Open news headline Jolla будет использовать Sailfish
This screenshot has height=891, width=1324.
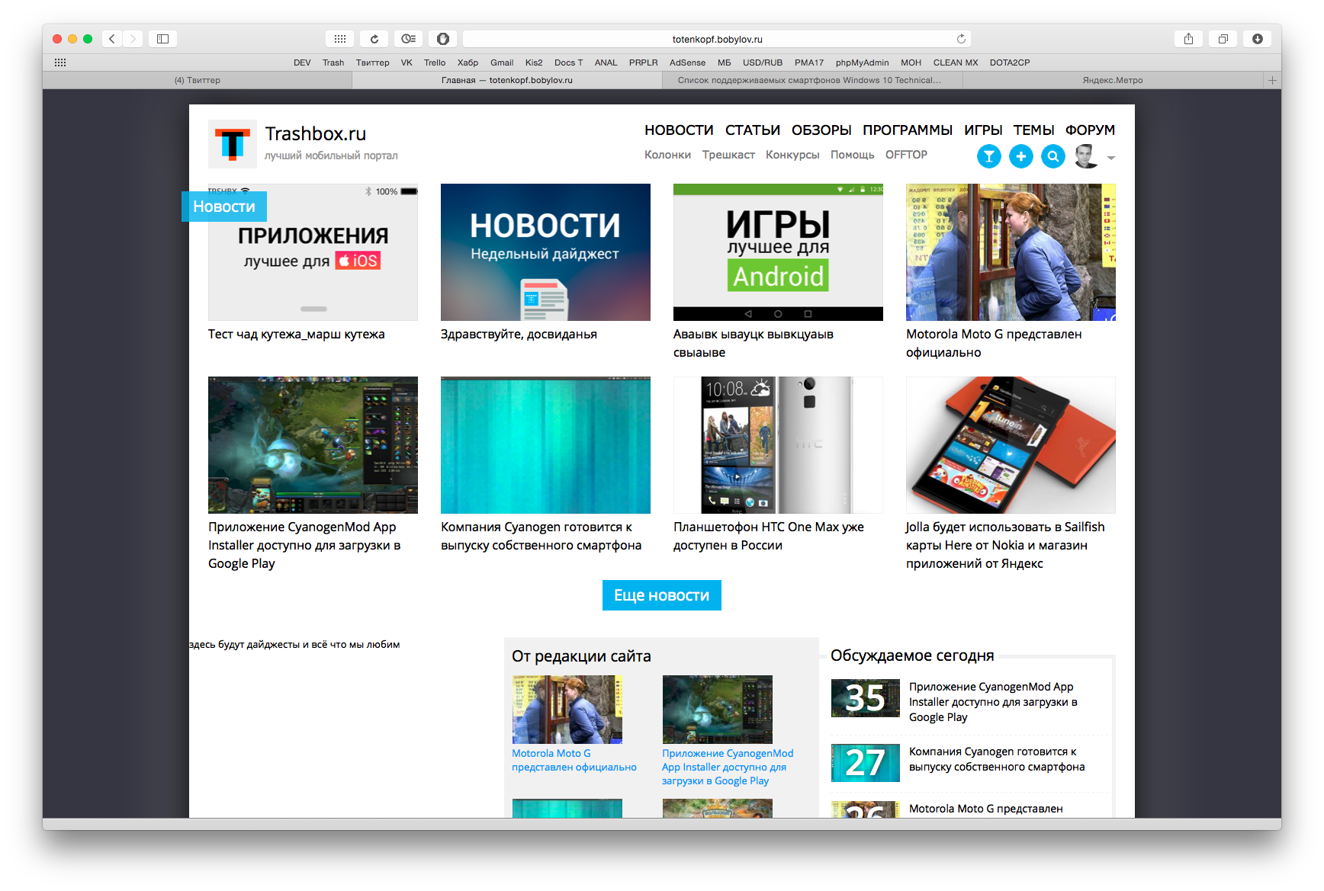pos(1005,546)
